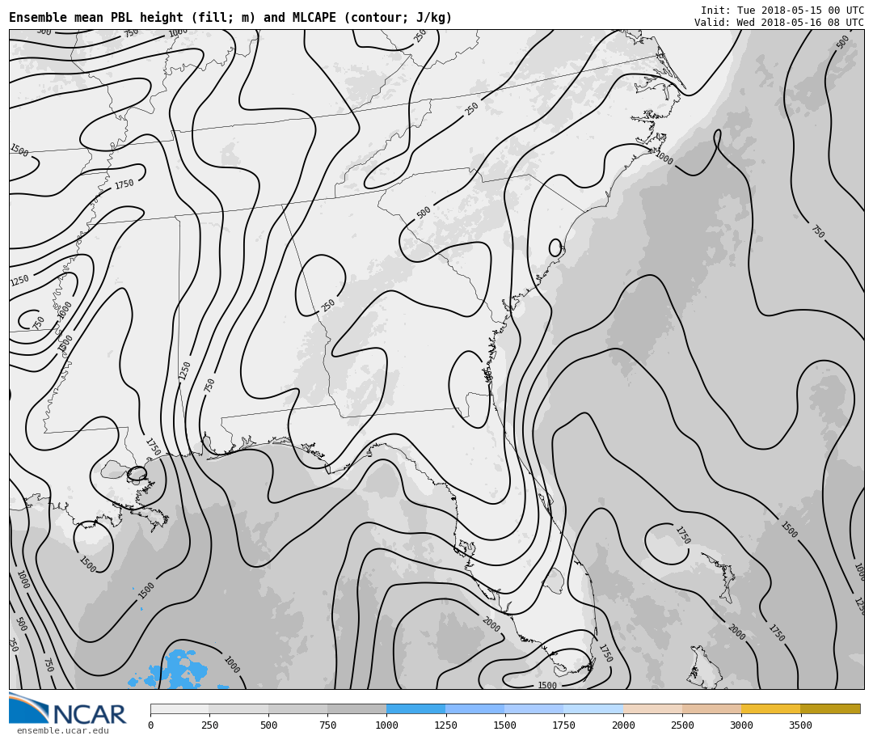Click the blue swoosh emblem beside NCAR
Image resolution: width=873 pixels, height=740 pixels.
click(x=28, y=708)
